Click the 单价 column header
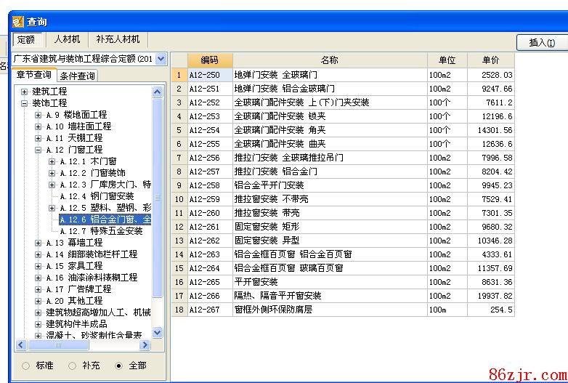 click(490, 60)
